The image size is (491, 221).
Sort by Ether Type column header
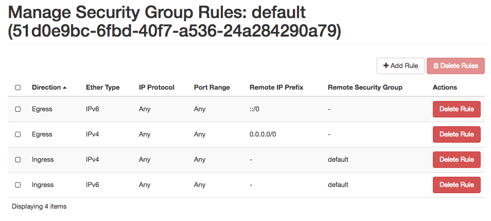point(103,88)
